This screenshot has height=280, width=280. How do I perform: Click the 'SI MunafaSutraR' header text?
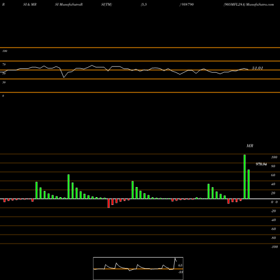click(x=69, y=4)
